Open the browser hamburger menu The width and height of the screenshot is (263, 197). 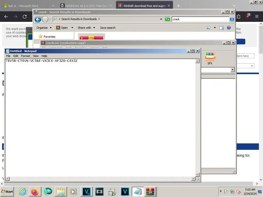click(257, 16)
